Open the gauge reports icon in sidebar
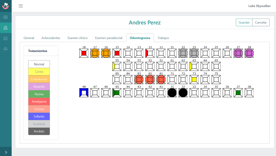The image size is (276, 156). (5, 49)
